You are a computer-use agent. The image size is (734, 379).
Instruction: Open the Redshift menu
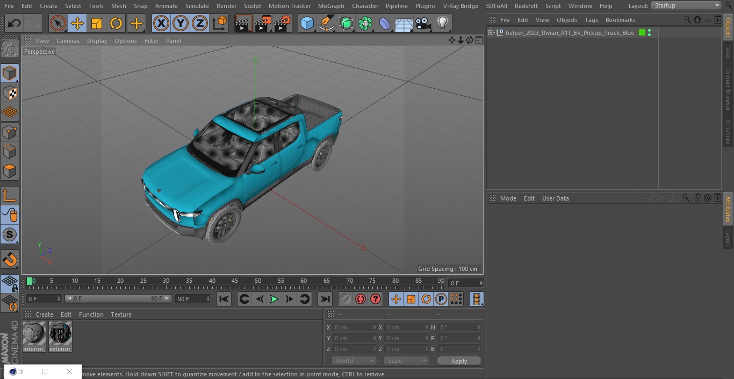[526, 6]
